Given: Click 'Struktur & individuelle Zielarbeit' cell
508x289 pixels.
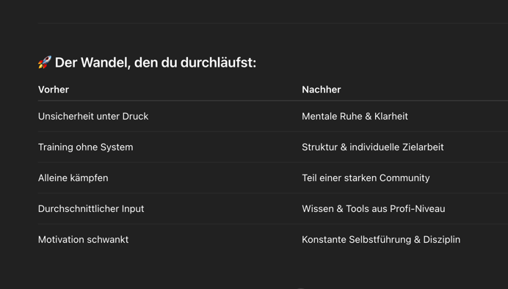Looking at the screenshot, I should pos(373,147).
